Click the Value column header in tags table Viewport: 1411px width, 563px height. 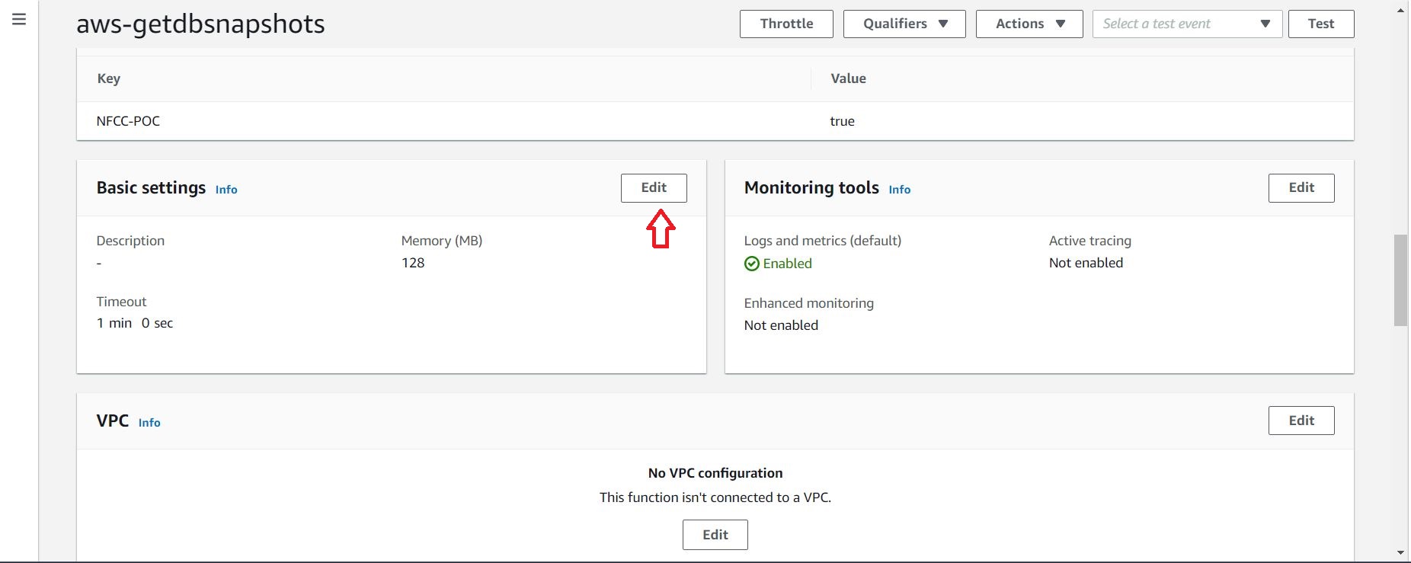[x=848, y=78]
